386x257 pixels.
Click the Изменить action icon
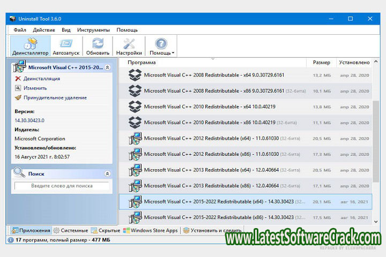point(18,88)
